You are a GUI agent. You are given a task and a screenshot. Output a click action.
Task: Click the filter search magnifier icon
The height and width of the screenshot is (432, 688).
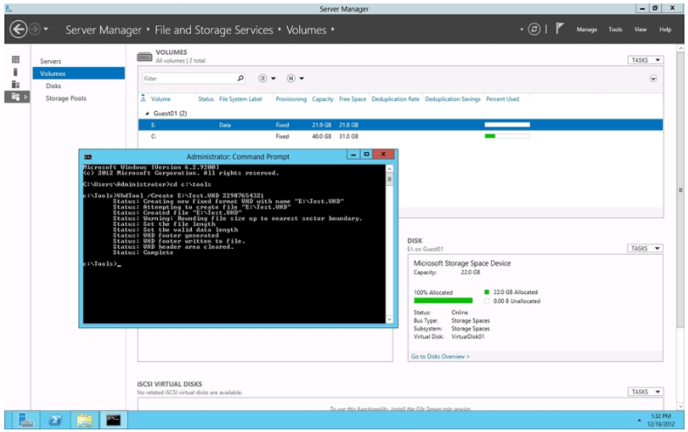[241, 79]
